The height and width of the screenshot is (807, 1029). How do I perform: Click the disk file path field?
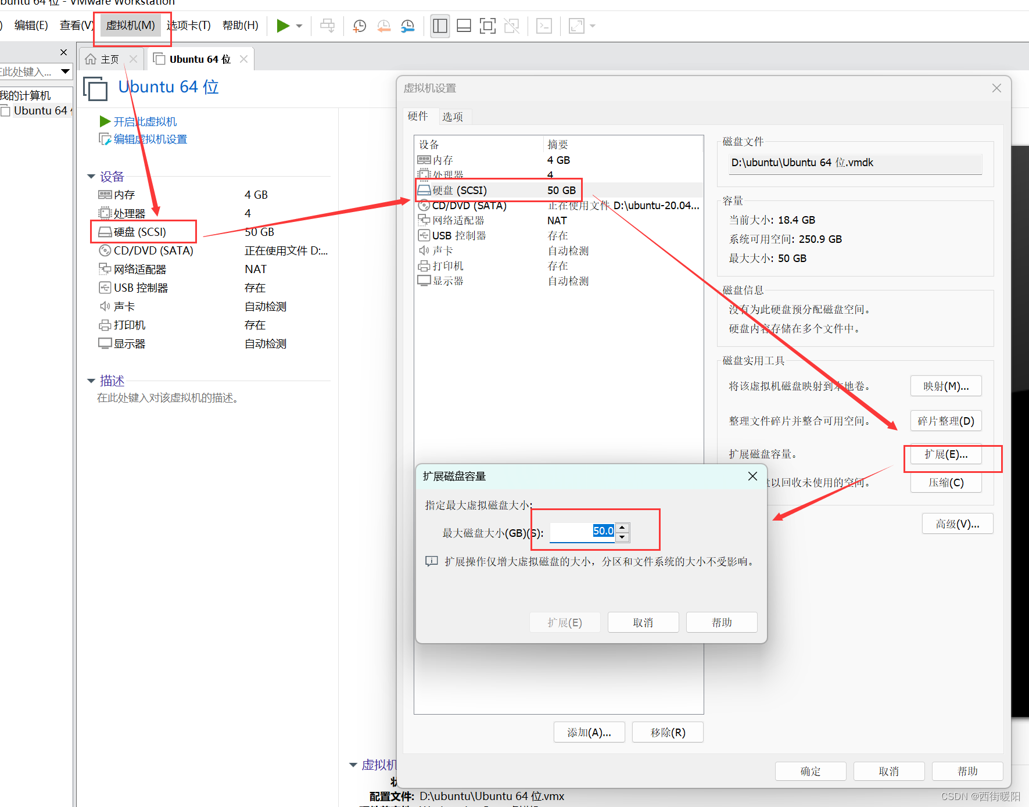click(x=855, y=163)
